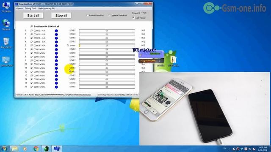Click the DL system status in row 5
271x152 pixels.
point(71,46)
